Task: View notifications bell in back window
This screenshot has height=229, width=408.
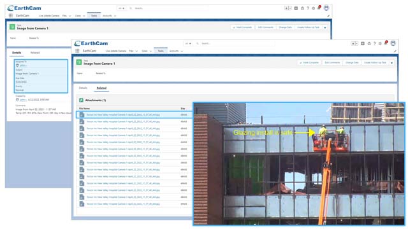Action: pos(319,8)
